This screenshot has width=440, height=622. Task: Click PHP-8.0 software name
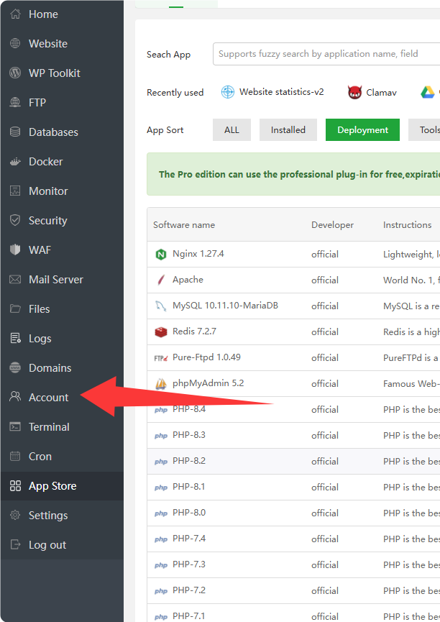click(189, 513)
